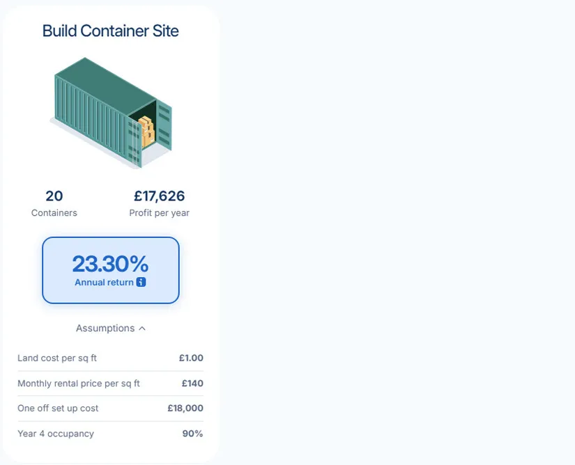Screen dimensions: 575x465
Task: Click the Profit per year label
Action: 159,213
